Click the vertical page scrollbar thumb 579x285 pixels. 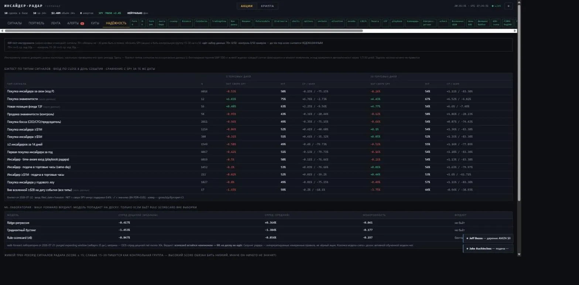coord(519,103)
